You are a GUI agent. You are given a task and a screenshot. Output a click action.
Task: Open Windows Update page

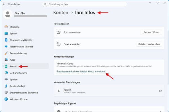click(x=26, y=99)
